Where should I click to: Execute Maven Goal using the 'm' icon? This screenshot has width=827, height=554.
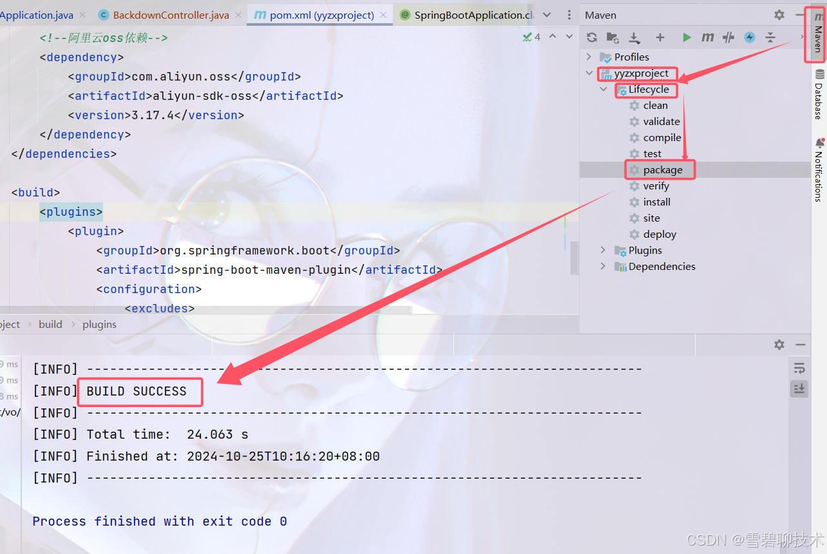tap(707, 37)
